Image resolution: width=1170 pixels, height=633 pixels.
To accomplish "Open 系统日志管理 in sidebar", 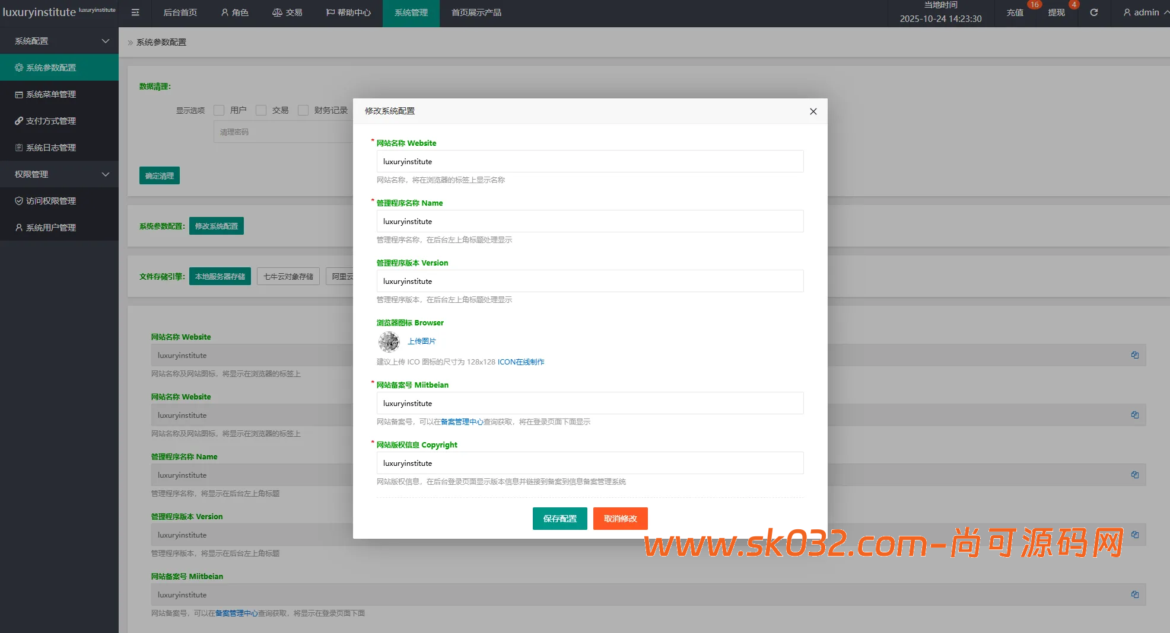I will [51, 148].
